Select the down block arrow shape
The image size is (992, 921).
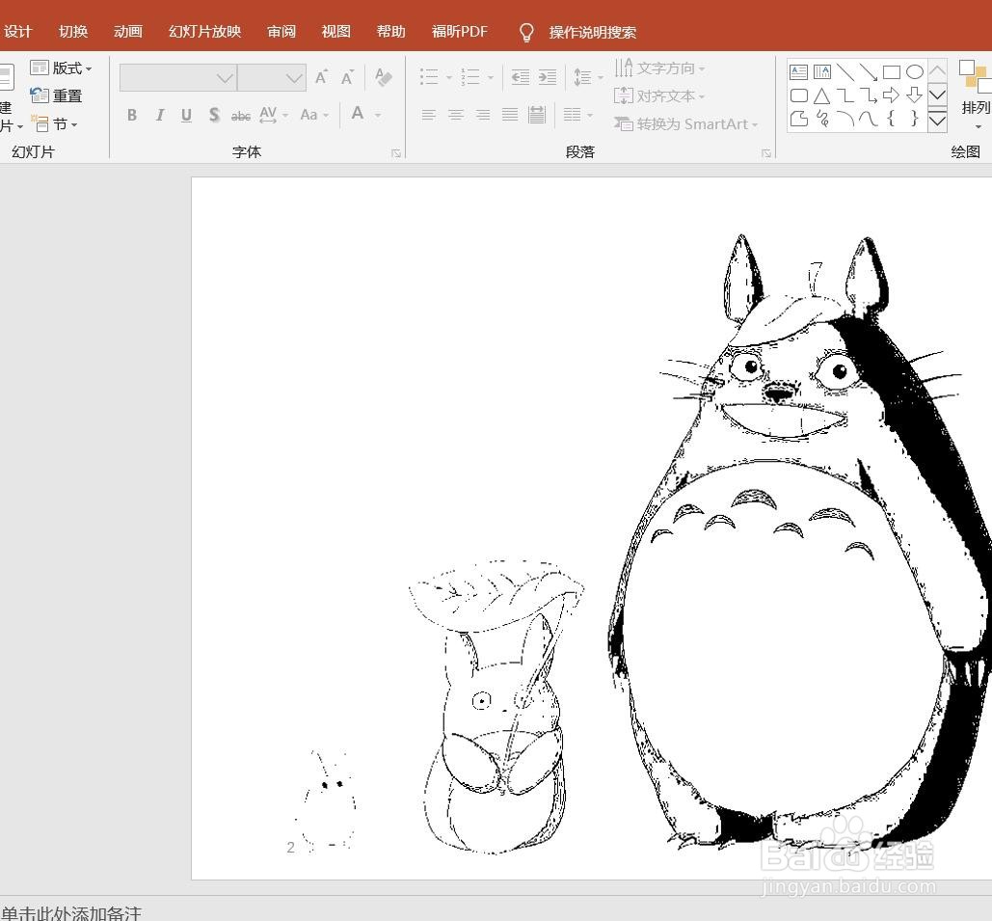pos(914,95)
